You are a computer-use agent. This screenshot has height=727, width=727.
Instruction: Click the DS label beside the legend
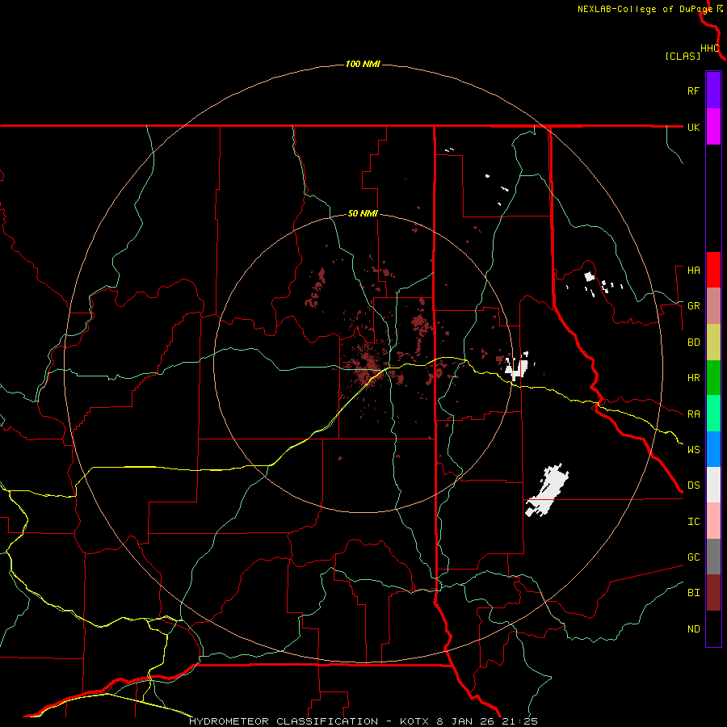[694, 485]
